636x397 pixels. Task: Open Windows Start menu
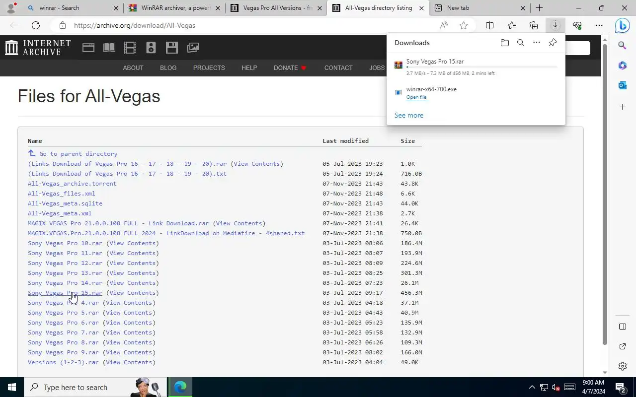point(12,387)
